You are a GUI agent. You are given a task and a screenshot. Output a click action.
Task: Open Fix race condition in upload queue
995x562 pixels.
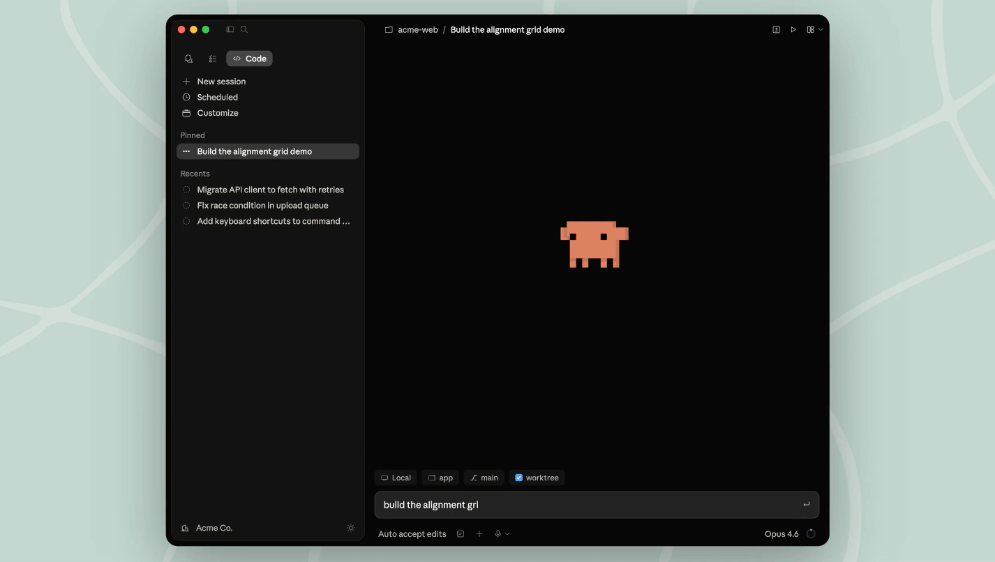[268, 206]
